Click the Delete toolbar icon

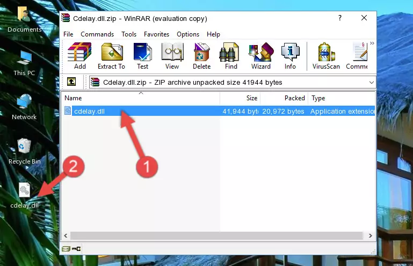tap(202, 56)
